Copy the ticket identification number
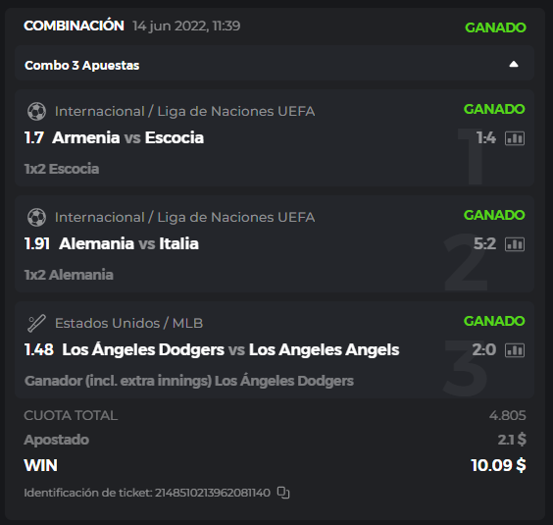This screenshot has width=553, height=525. pos(283,493)
